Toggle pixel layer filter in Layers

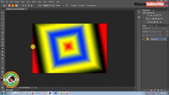pos(153,28)
